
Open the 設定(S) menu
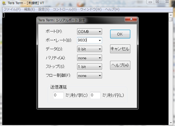44,9
